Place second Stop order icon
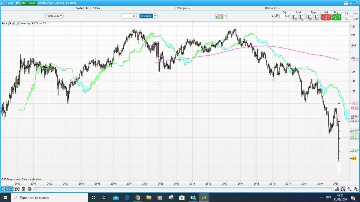This screenshot has height=202, width=360. point(316,17)
